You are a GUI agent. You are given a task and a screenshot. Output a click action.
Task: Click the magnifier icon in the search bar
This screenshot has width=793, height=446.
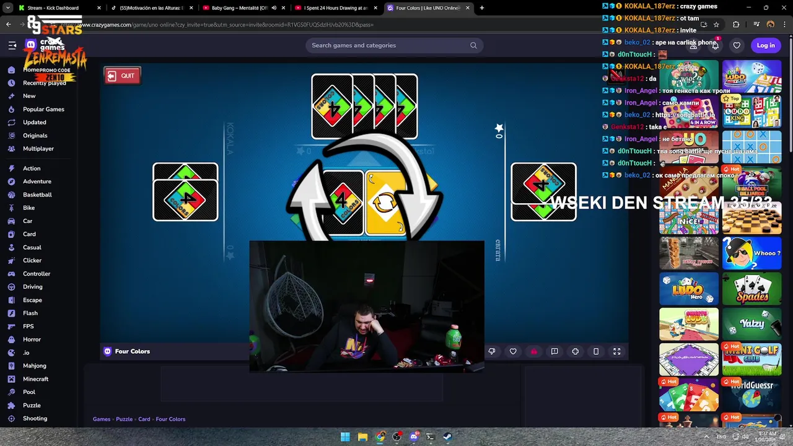click(x=473, y=45)
